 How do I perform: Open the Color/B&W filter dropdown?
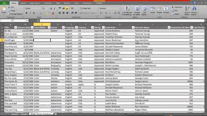(x=49, y=27)
